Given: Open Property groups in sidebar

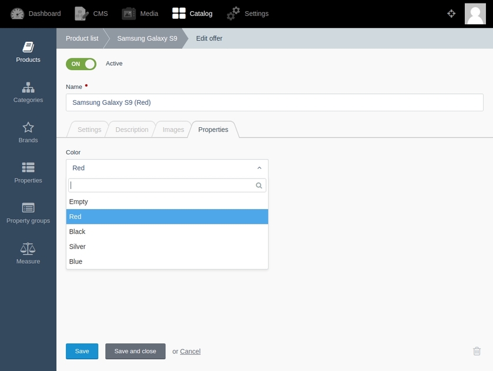Looking at the screenshot, I should (x=28, y=213).
